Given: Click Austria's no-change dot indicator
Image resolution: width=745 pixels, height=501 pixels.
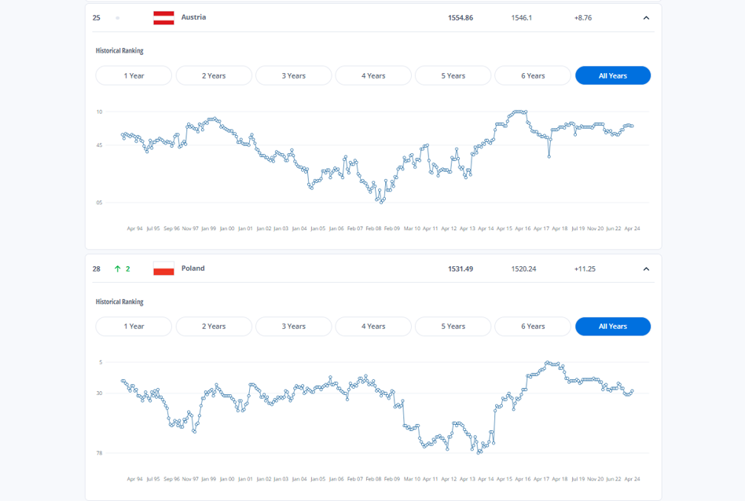Looking at the screenshot, I should 117,18.
